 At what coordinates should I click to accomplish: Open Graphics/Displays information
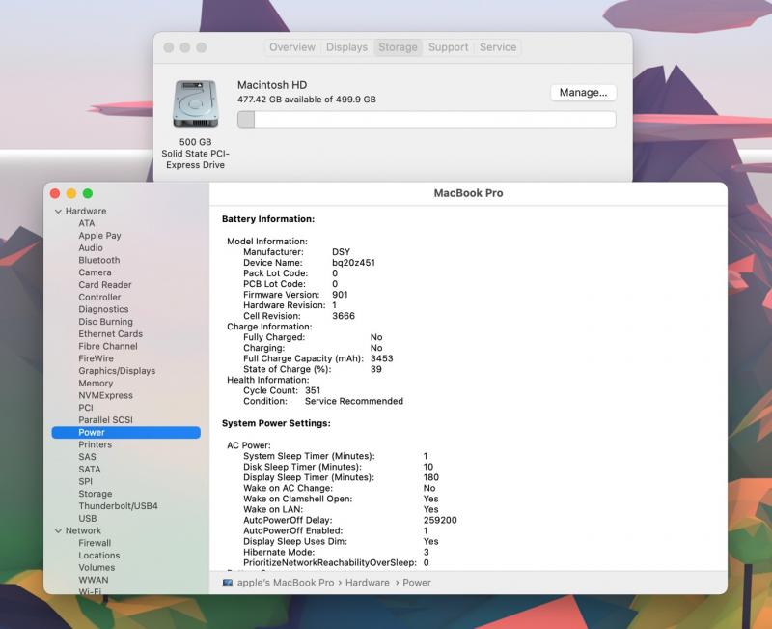pyautogui.click(x=117, y=371)
